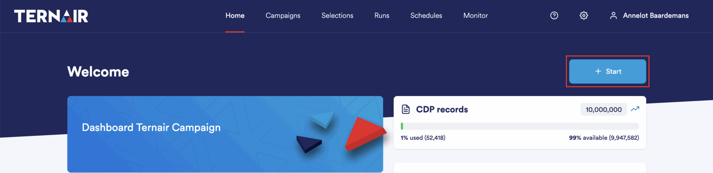Click the 99% available records text
Image resolution: width=713 pixels, height=173 pixels.
[x=604, y=138]
